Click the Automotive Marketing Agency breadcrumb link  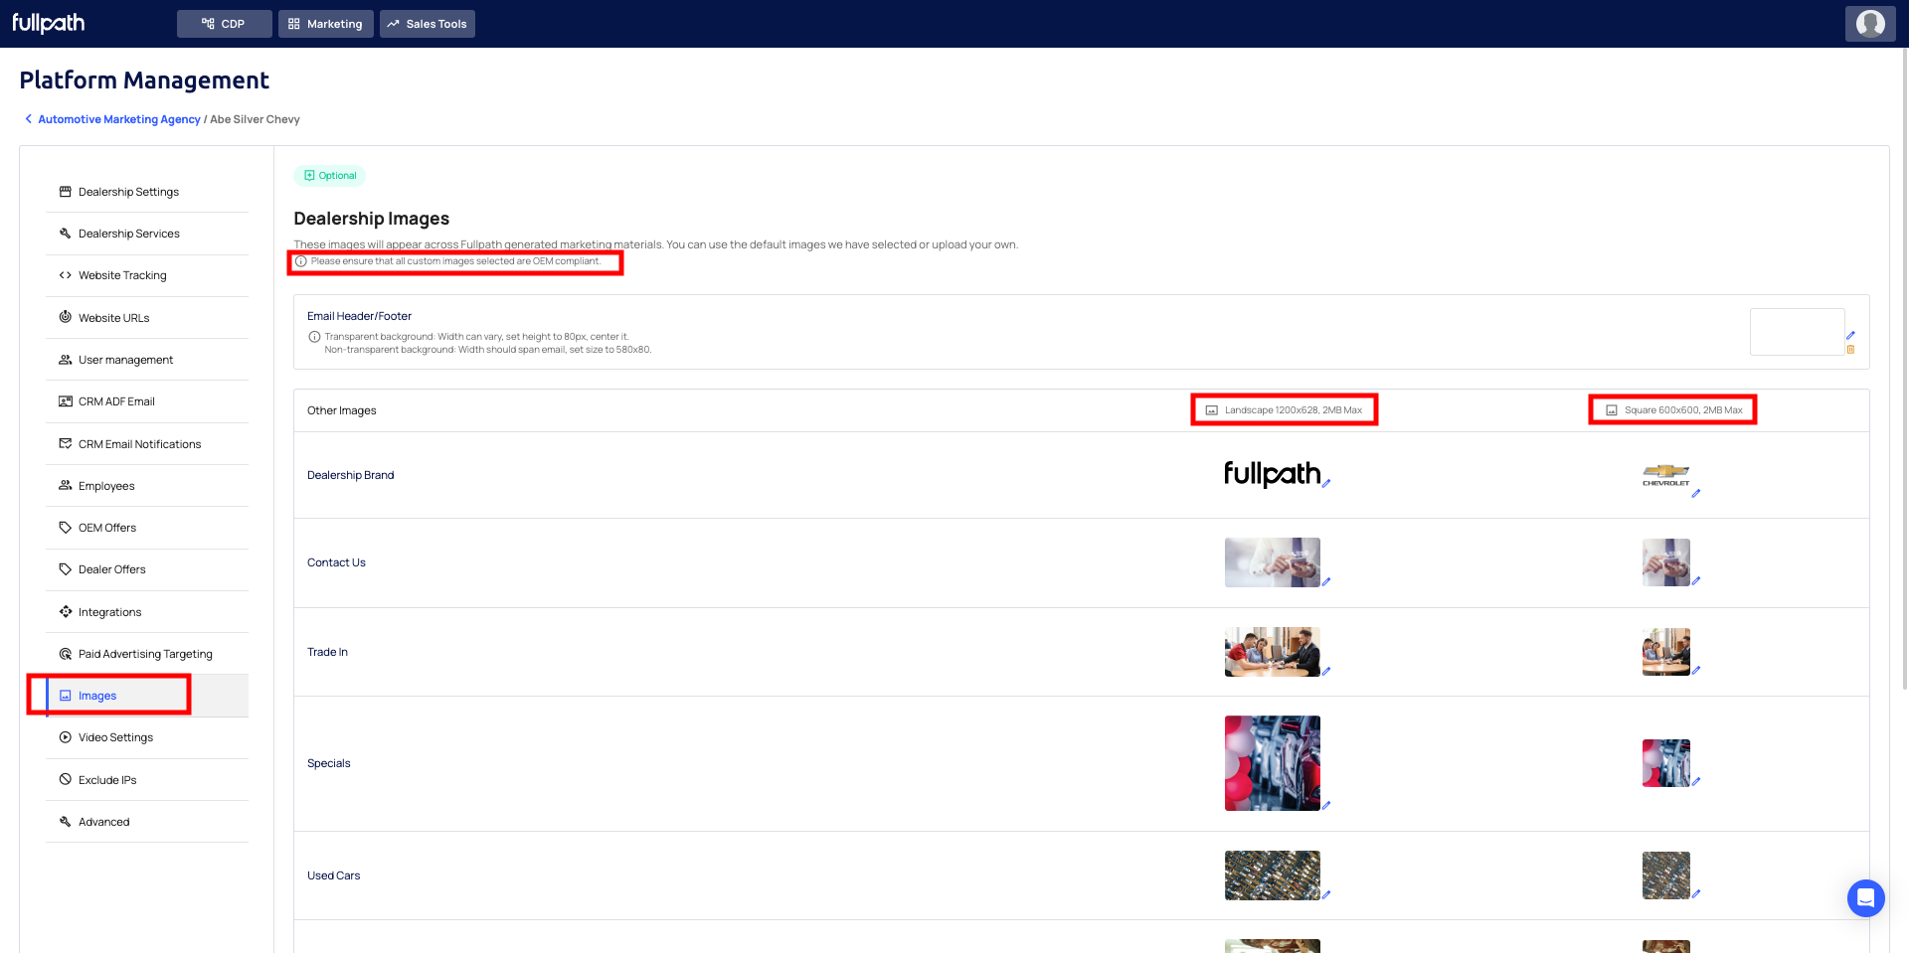[119, 119]
